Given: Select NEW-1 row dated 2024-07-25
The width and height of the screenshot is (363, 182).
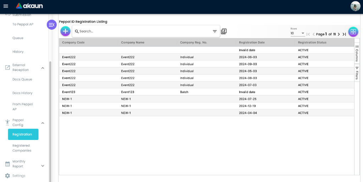Looking at the screenshot, I should [x=207, y=99].
